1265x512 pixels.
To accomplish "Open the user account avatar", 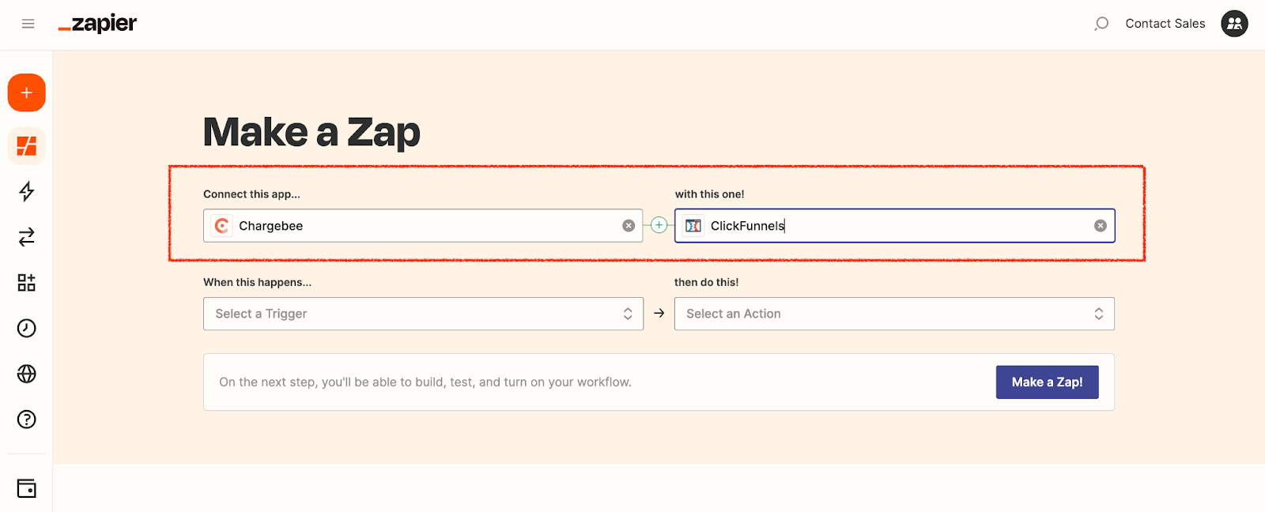I will coord(1234,24).
